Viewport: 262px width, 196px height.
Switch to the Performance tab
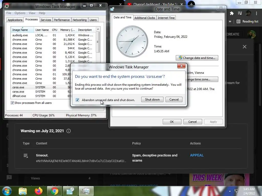point(62,20)
